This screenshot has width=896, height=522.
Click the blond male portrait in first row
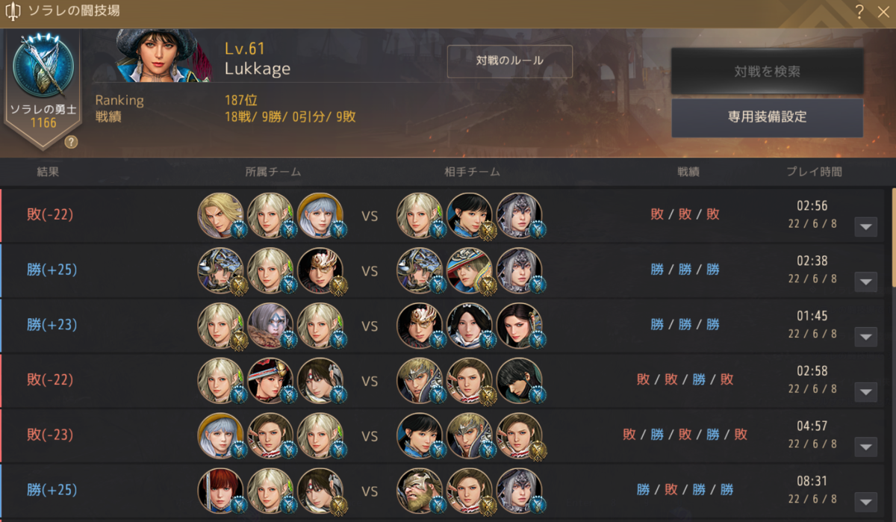220,215
